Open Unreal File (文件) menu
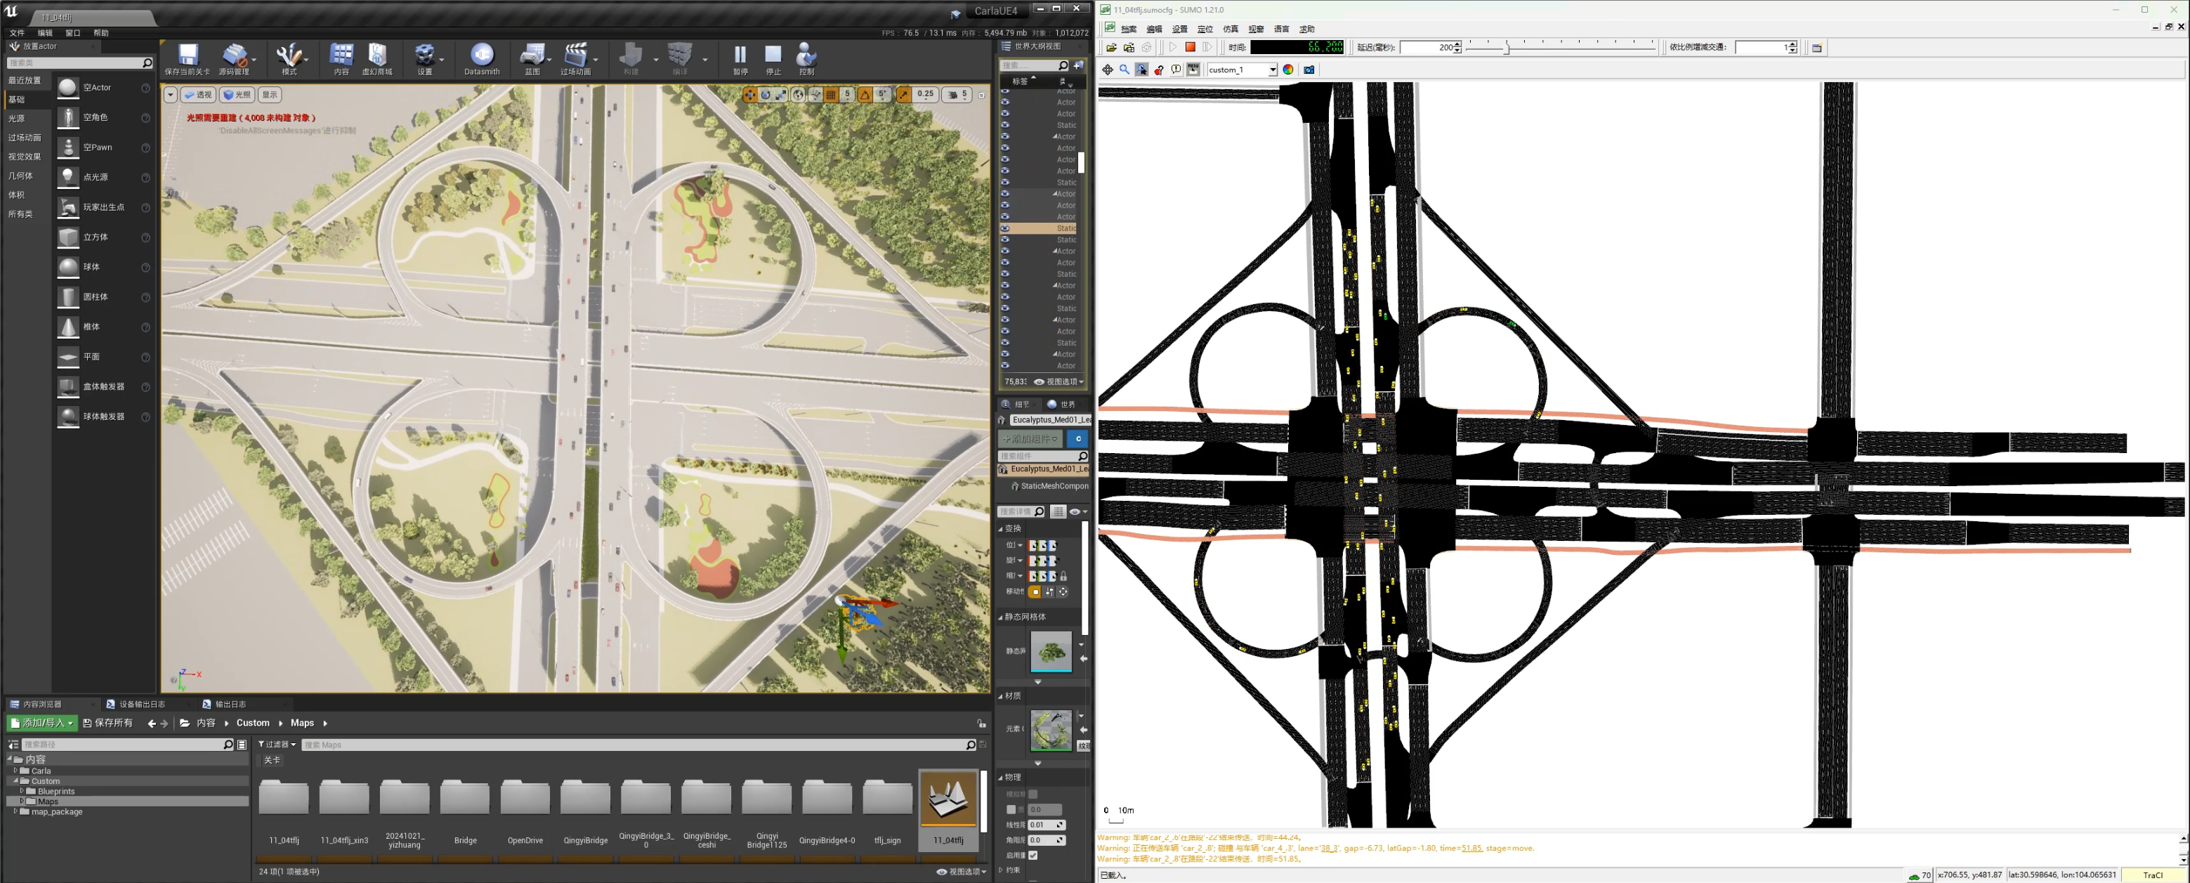Image resolution: width=2190 pixels, height=883 pixels. (17, 33)
